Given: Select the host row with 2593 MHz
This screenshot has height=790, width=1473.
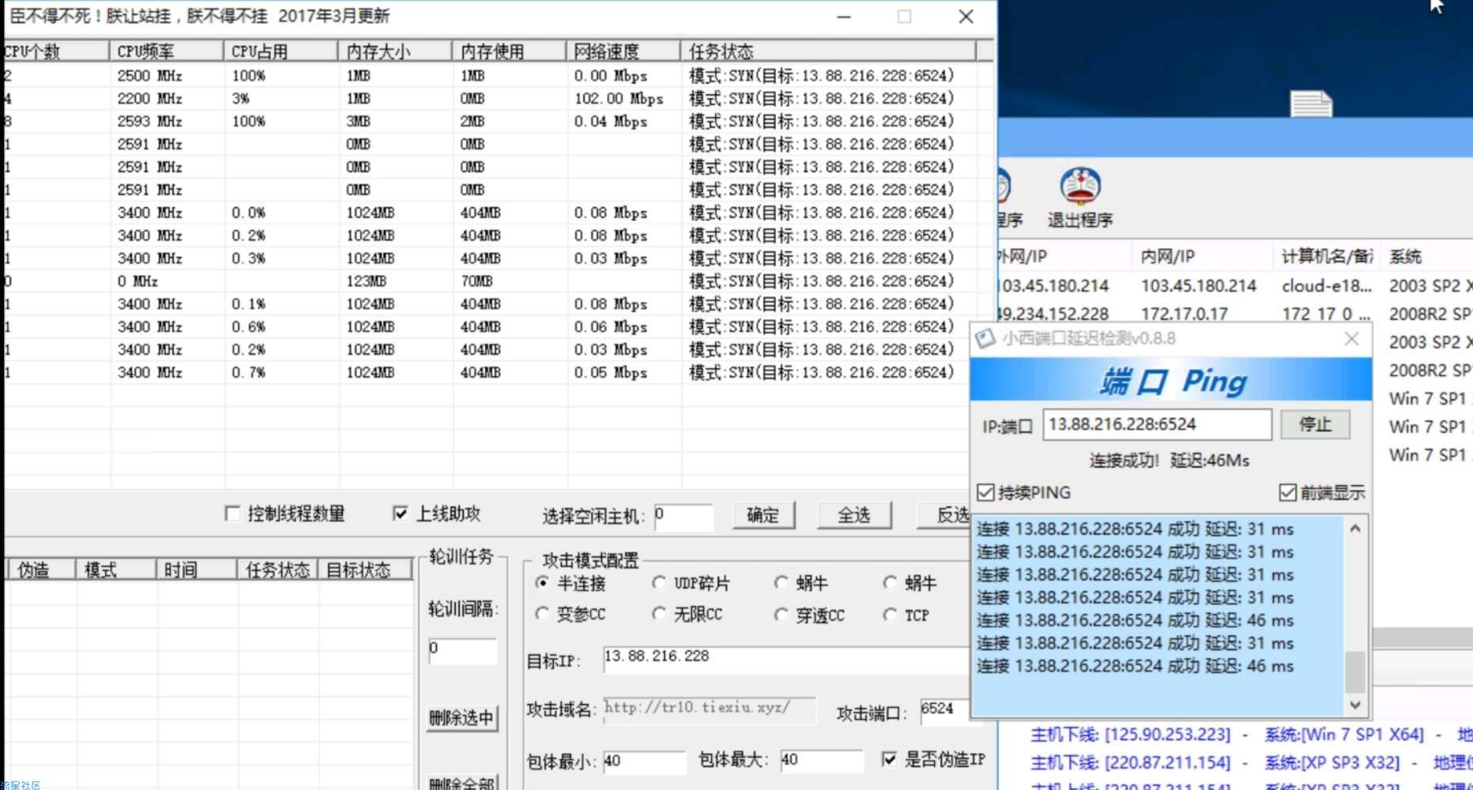Looking at the screenshot, I should (x=490, y=122).
